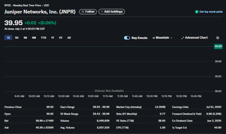This screenshot has height=134, width=226.
Task: Select the 1D chart range tab
Action: point(8,38)
